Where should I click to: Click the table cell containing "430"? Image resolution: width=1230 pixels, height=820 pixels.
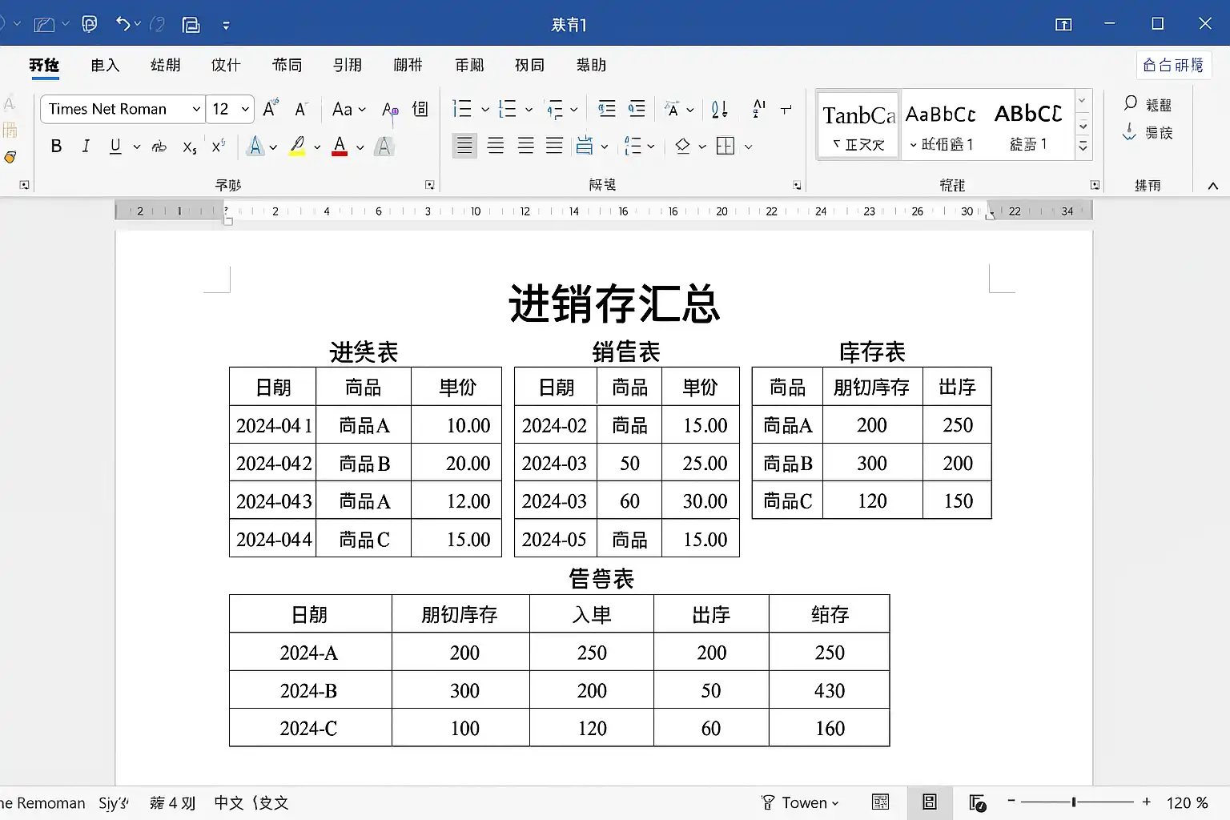(x=830, y=690)
